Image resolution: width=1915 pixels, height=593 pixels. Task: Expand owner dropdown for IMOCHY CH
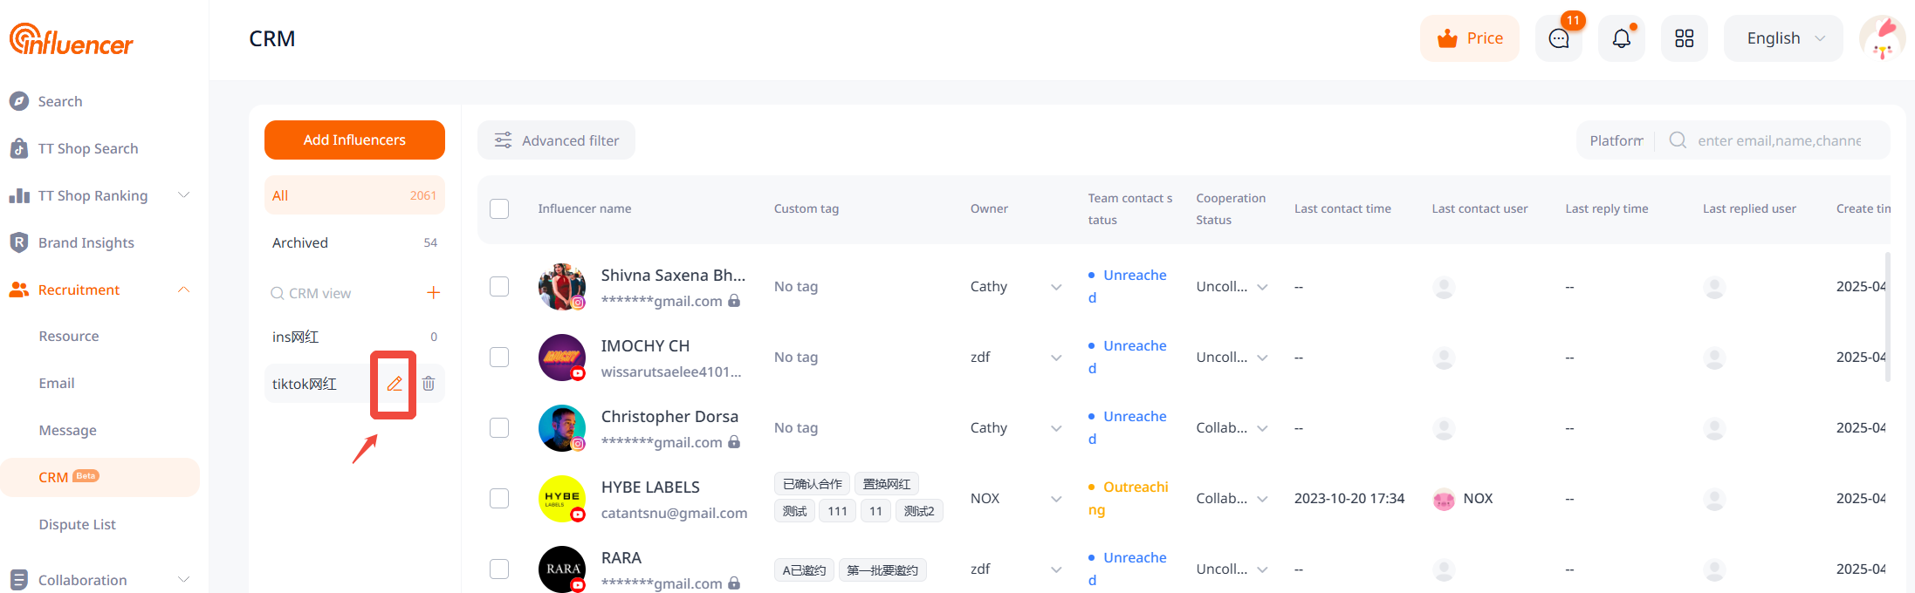click(x=1056, y=358)
